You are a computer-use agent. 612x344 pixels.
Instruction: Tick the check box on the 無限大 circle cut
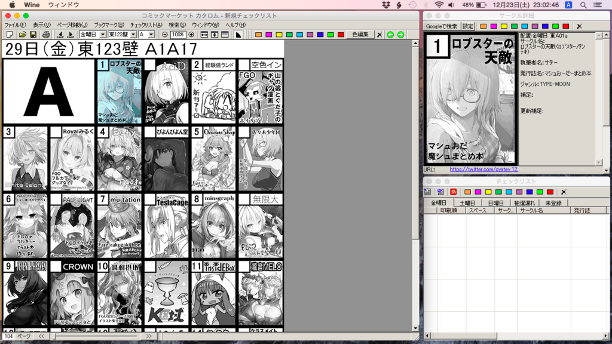[244, 199]
